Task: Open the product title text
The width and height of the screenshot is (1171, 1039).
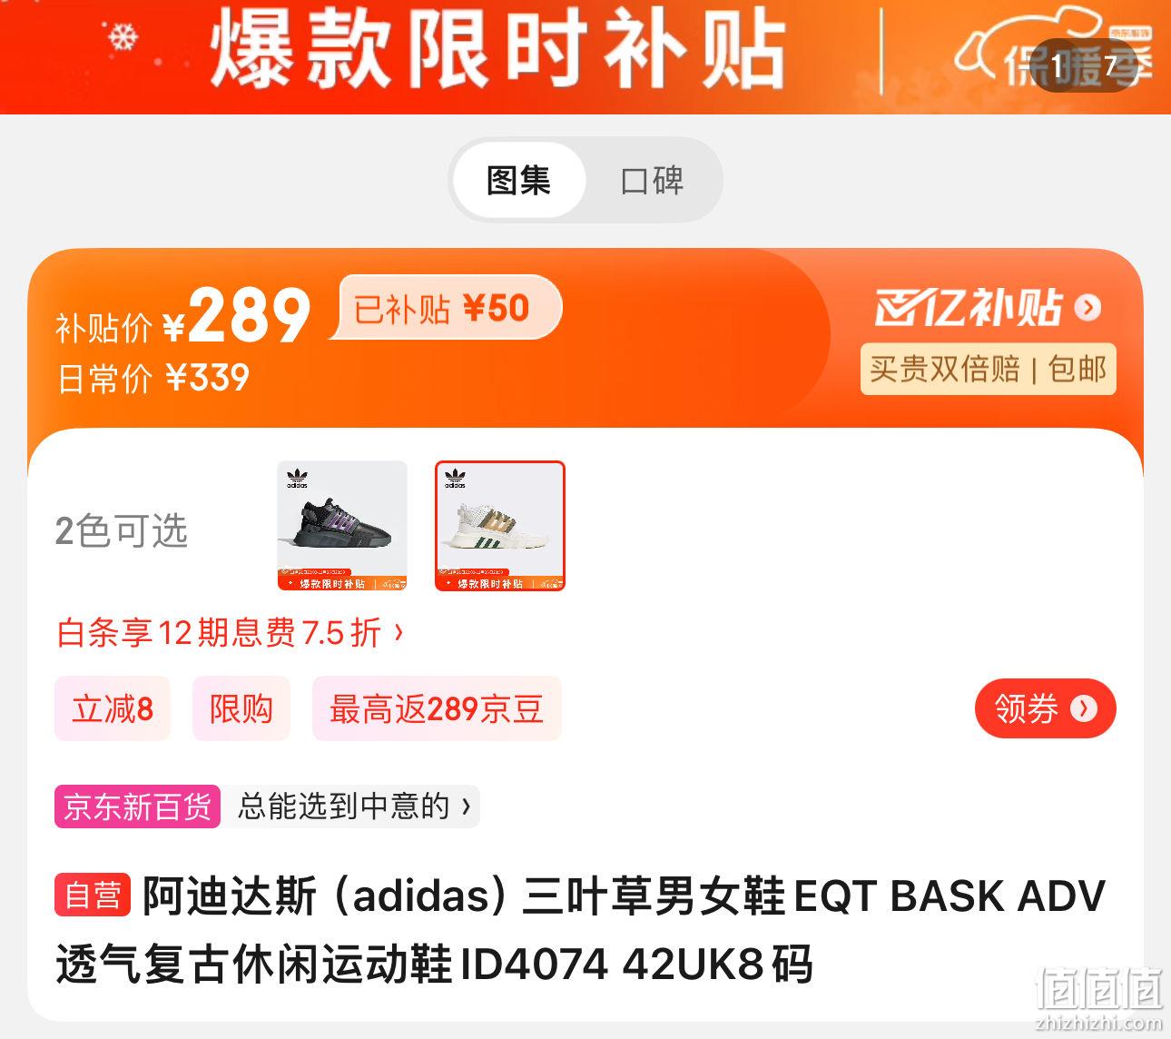Action: [581, 930]
